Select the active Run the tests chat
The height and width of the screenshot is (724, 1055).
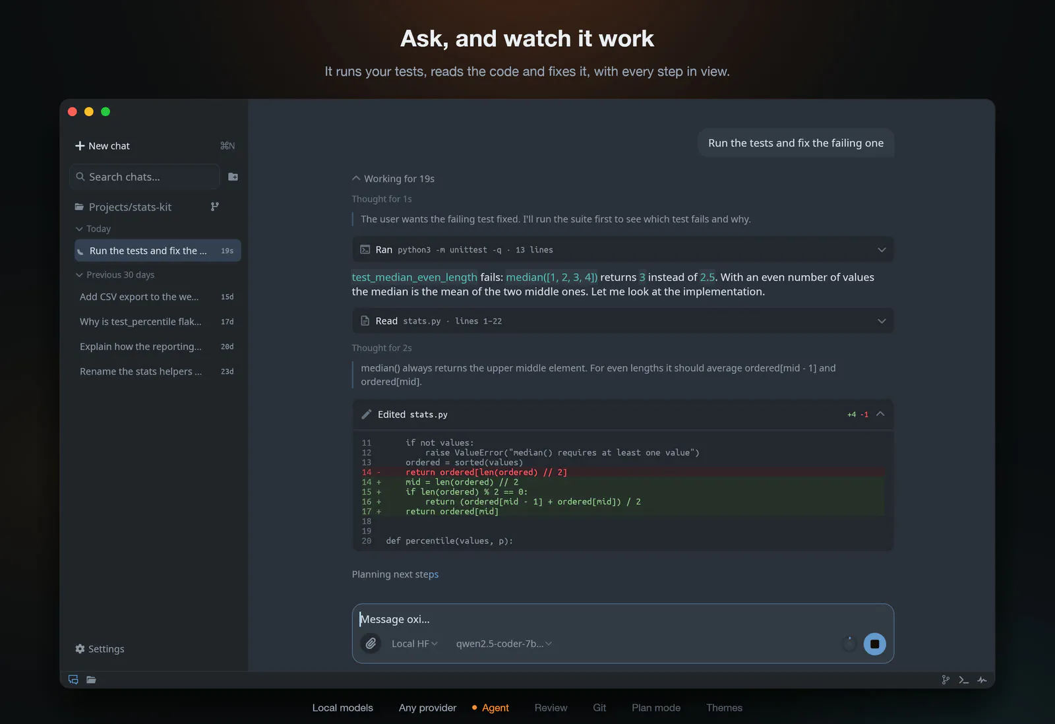point(158,251)
